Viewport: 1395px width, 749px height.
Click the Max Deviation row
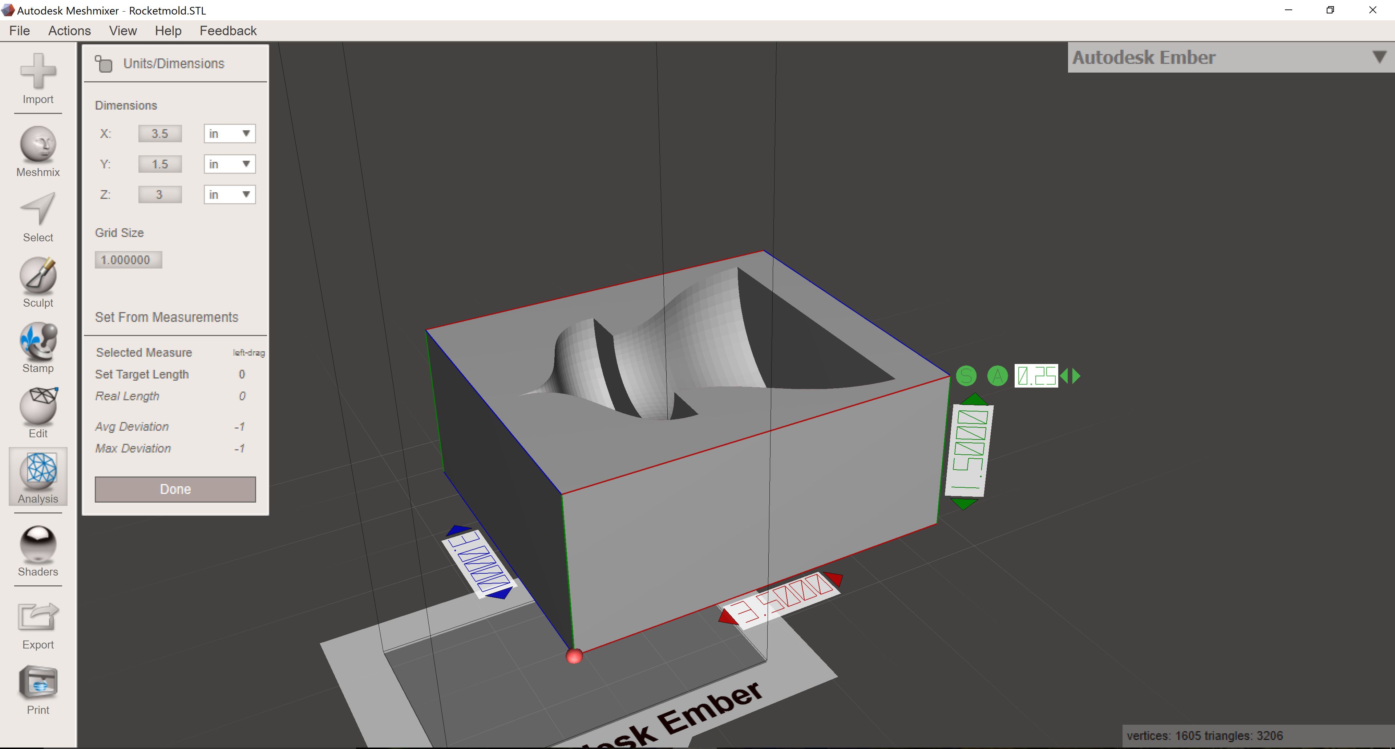click(x=170, y=448)
